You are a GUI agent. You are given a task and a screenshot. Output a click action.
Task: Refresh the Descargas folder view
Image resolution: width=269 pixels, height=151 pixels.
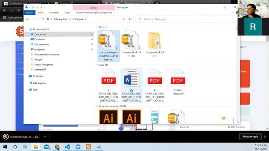pyautogui.click(x=130, y=19)
